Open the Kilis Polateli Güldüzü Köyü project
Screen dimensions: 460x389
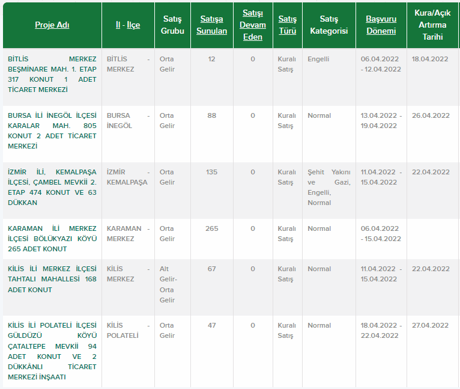click(x=52, y=351)
